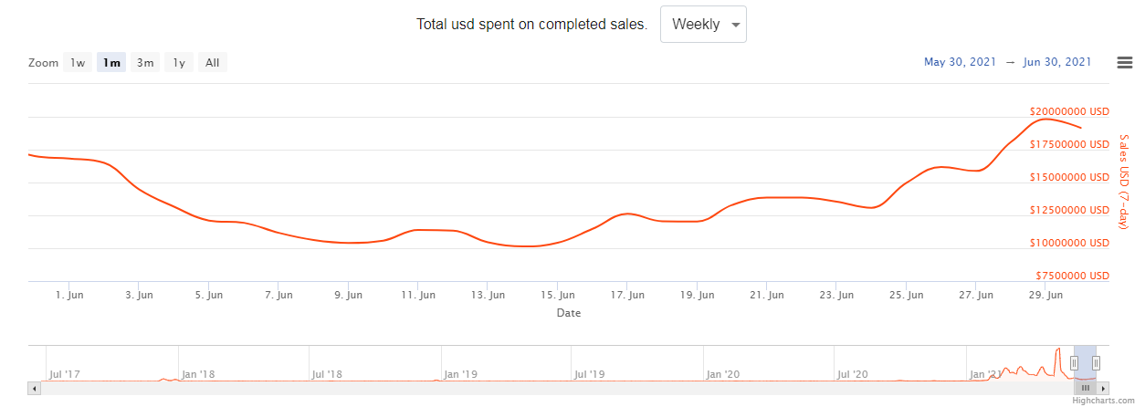Select the 1m zoom range

(x=111, y=63)
